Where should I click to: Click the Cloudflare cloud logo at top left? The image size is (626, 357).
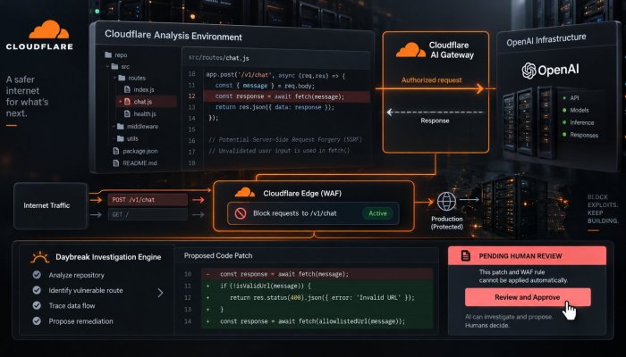(x=49, y=29)
